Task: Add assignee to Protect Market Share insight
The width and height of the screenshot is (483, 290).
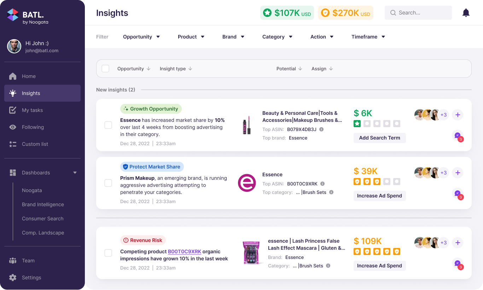Action: point(458,173)
